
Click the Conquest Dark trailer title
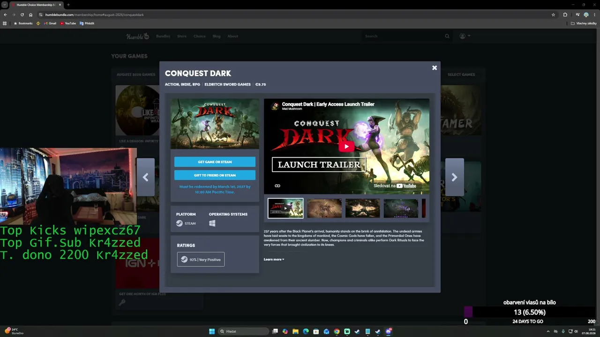[328, 104]
